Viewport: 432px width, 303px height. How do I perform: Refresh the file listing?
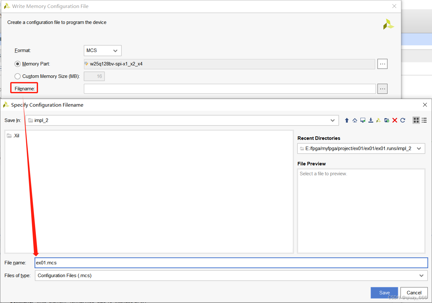click(x=403, y=120)
